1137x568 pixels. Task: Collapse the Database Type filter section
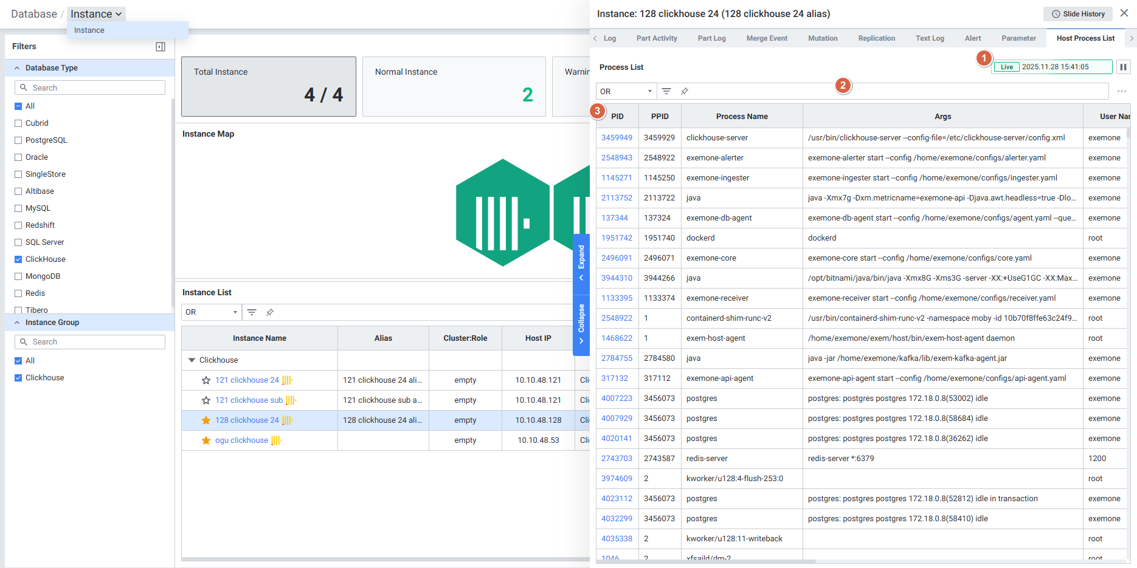point(17,68)
